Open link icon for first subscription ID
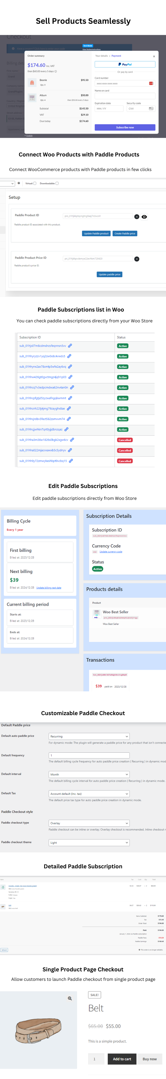This screenshot has height=1079, width=166. click(70, 346)
